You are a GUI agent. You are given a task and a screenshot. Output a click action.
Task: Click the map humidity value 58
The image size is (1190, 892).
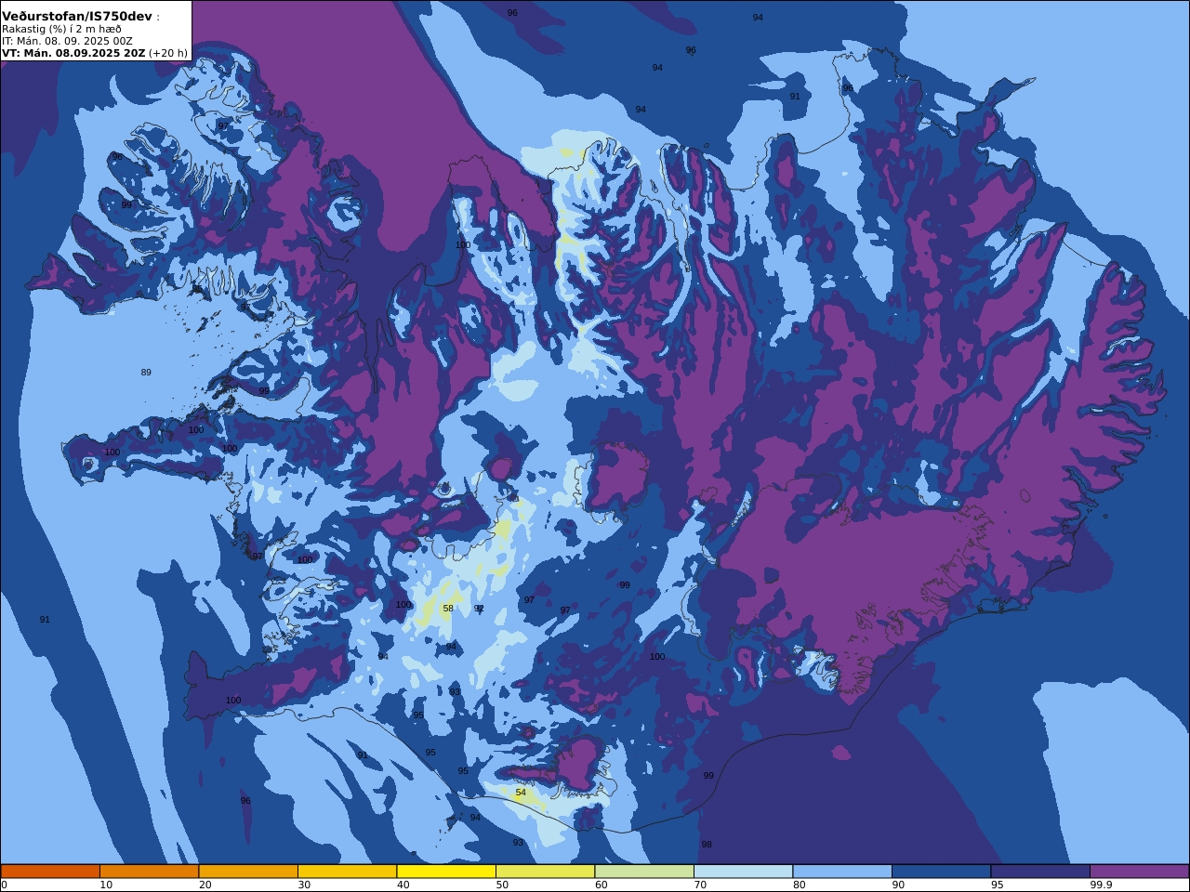coord(448,609)
